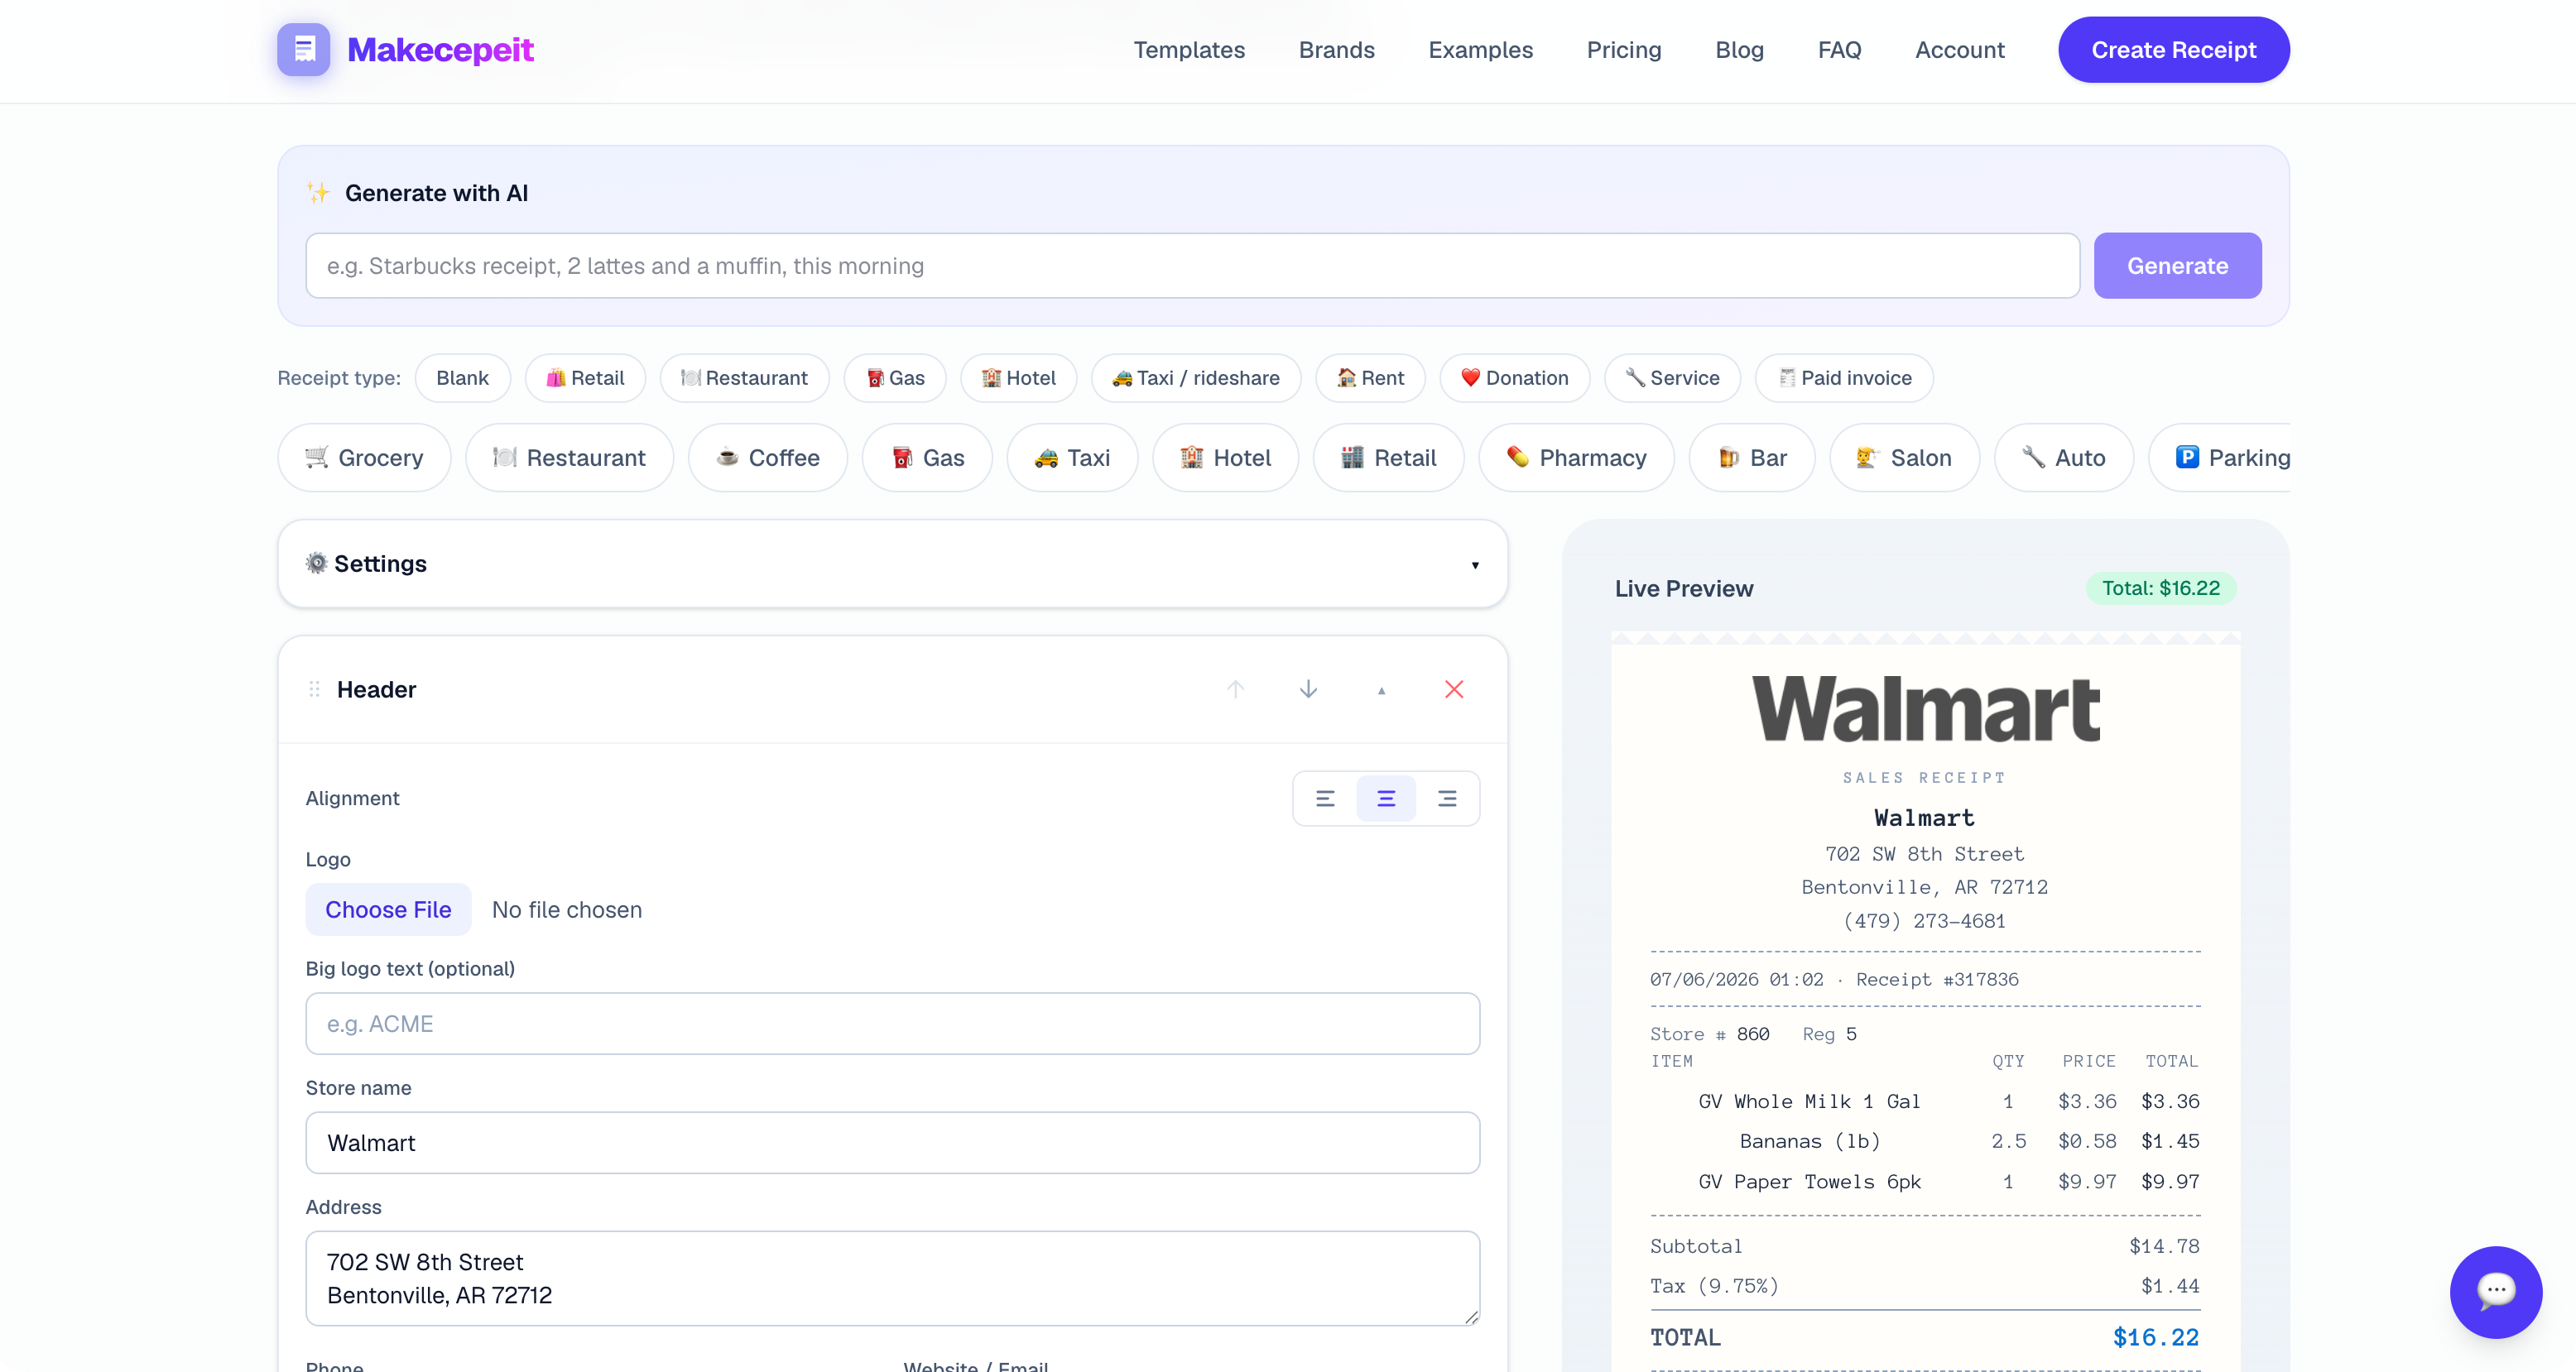Select the Retail receipt type chip
This screenshot has height=1372, width=2576.
click(585, 378)
